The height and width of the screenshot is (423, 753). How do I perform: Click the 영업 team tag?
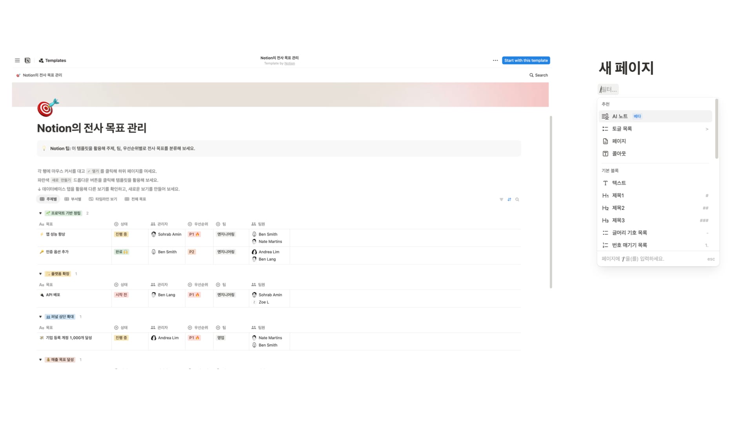point(221,338)
